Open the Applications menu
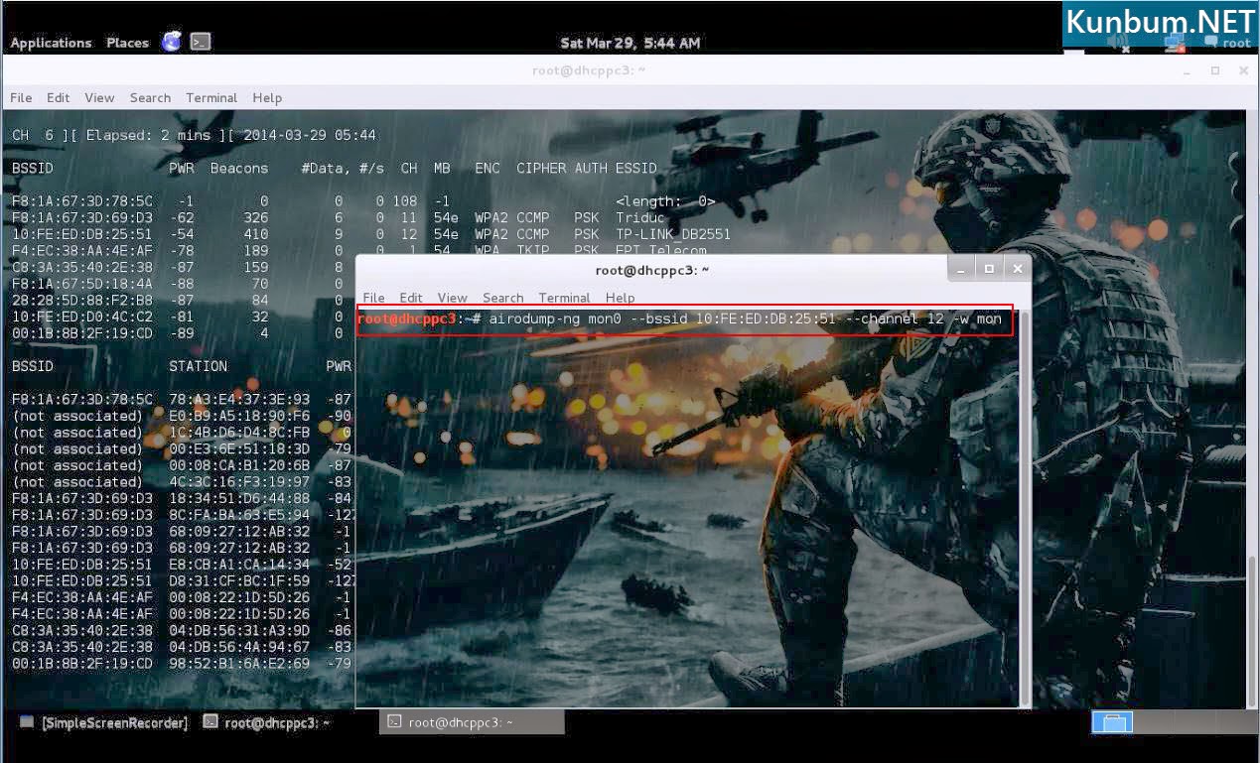The height and width of the screenshot is (763, 1260). click(x=51, y=43)
